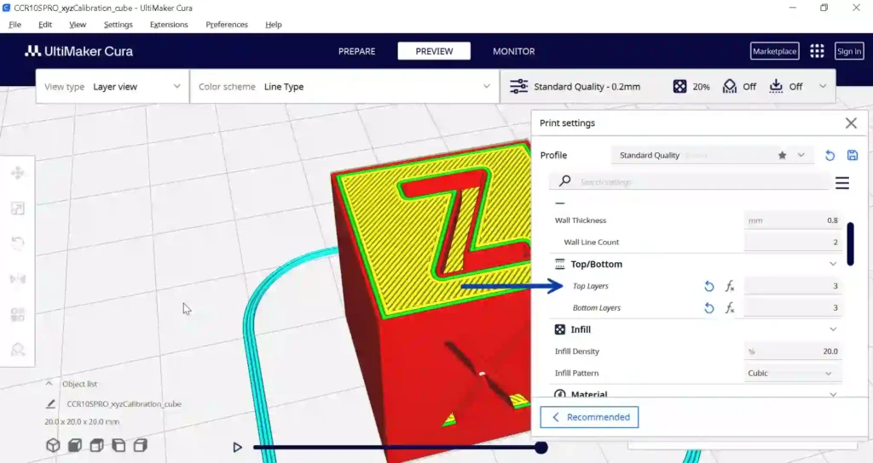Screen dimensions: 873x463
Task: Play the layer simulation
Action: point(237,447)
